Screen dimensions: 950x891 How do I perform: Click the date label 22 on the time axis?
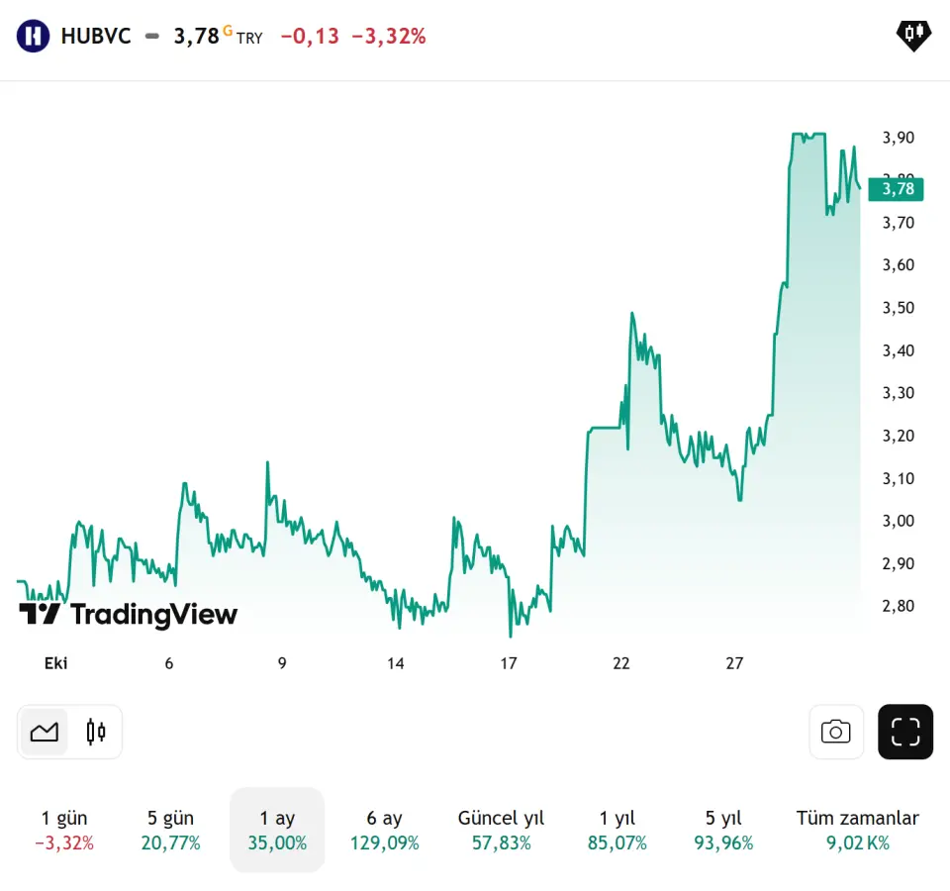[x=621, y=663]
